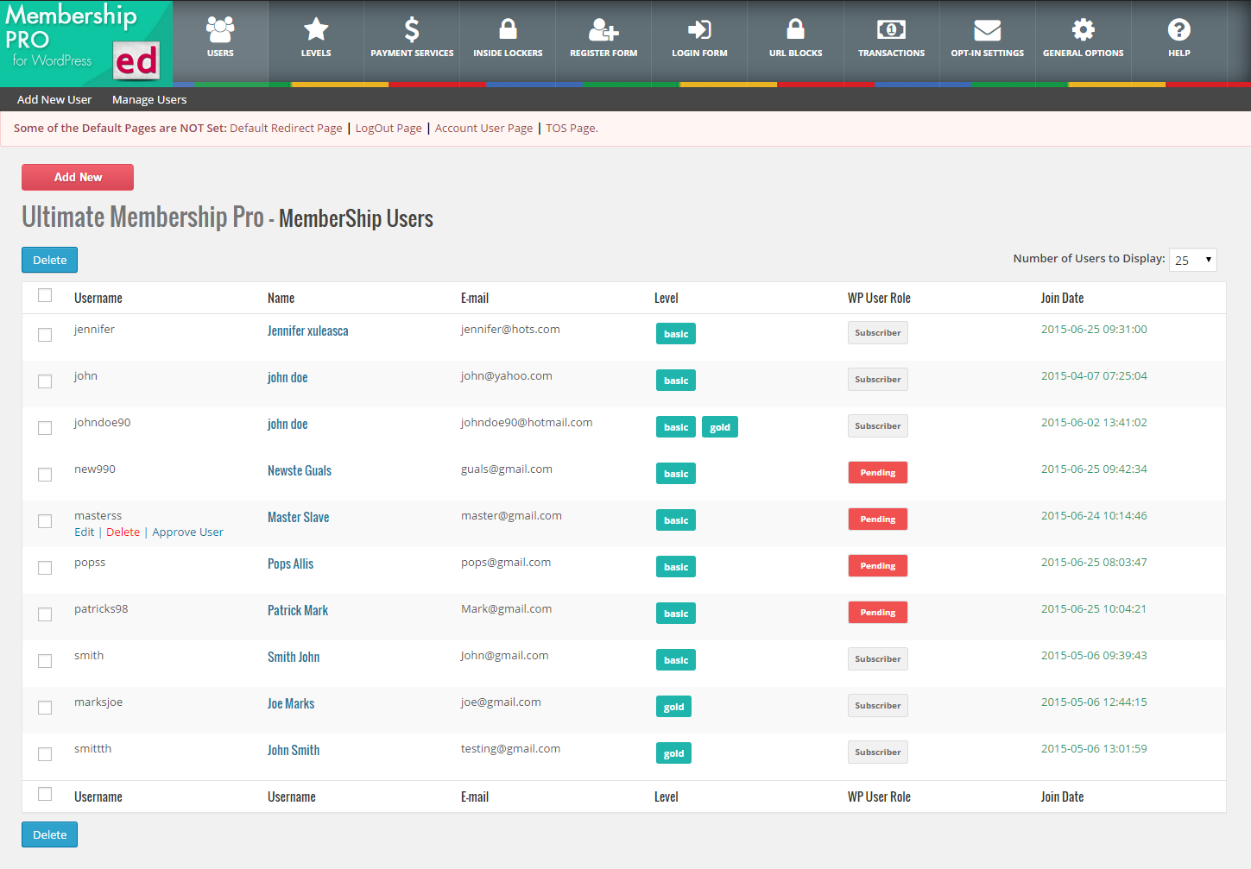
Task: Open the LogOut Page link
Action: click(x=389, y=129)
